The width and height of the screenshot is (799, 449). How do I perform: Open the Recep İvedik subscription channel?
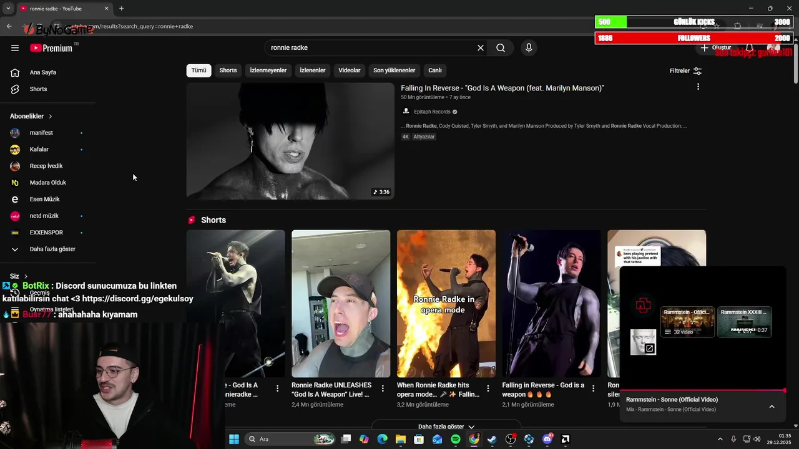(x=47, y=166)
